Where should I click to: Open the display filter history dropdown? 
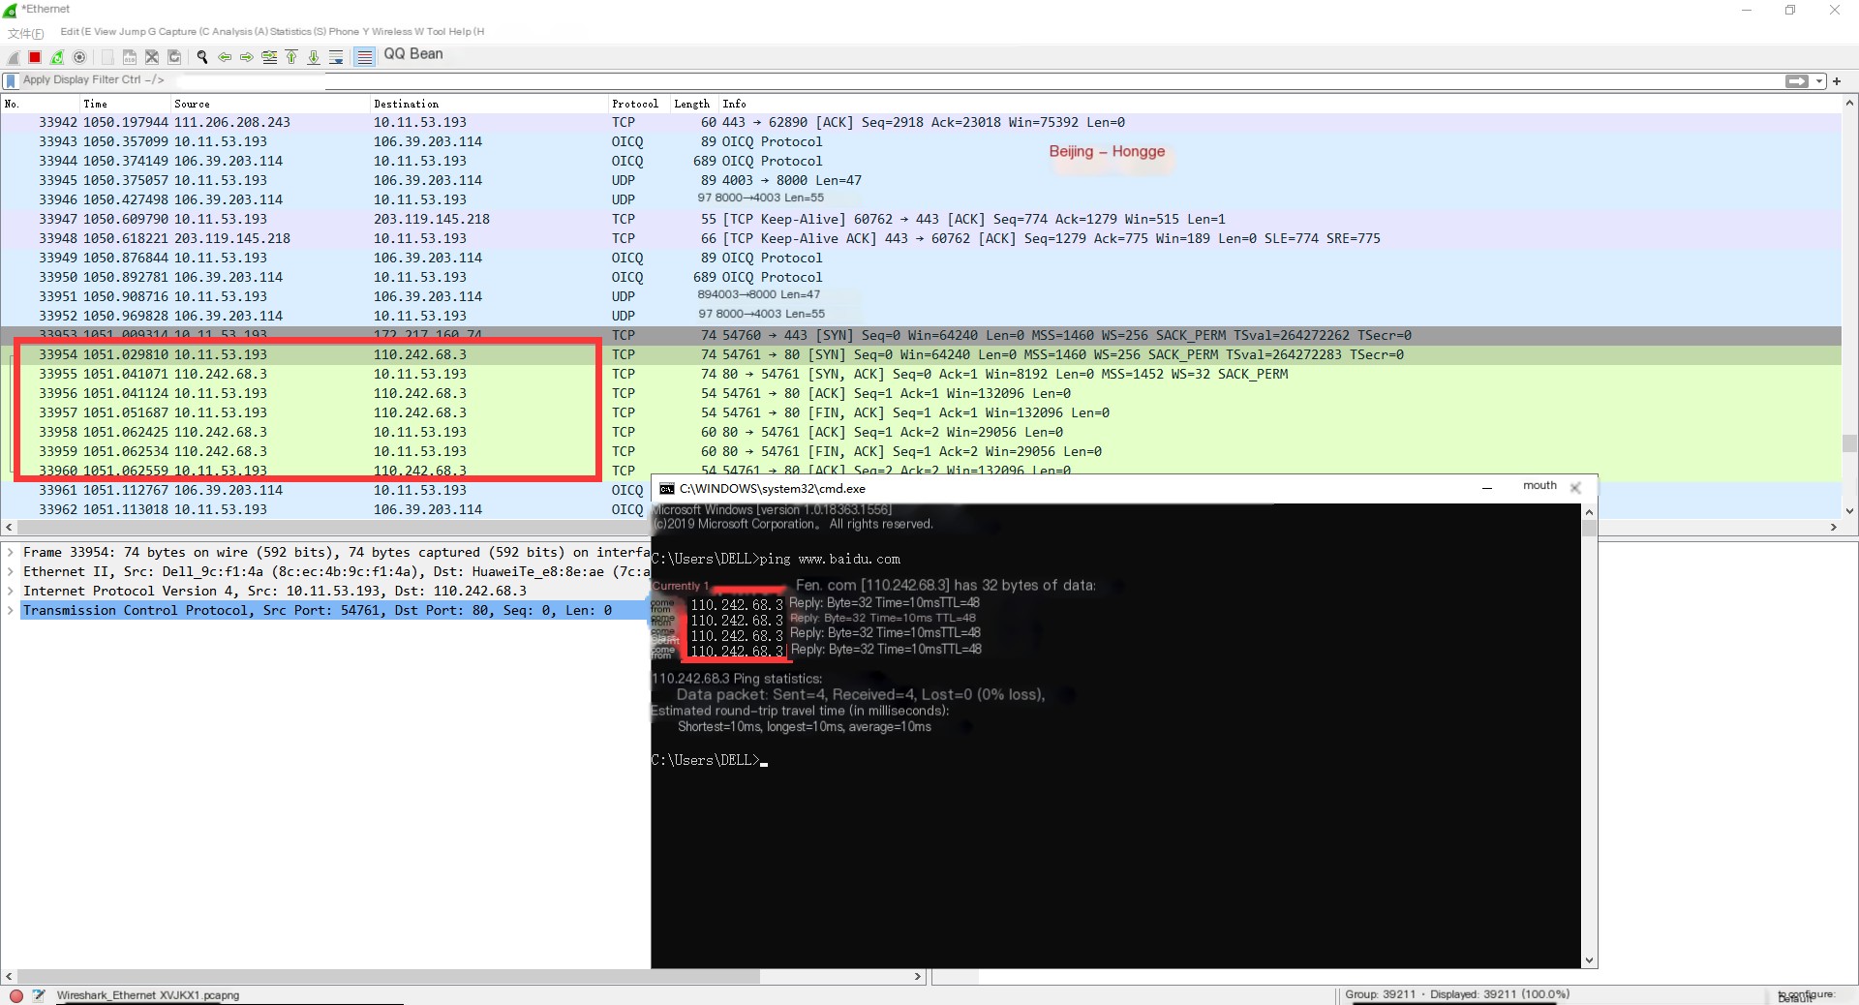(x=1819, y=81)
